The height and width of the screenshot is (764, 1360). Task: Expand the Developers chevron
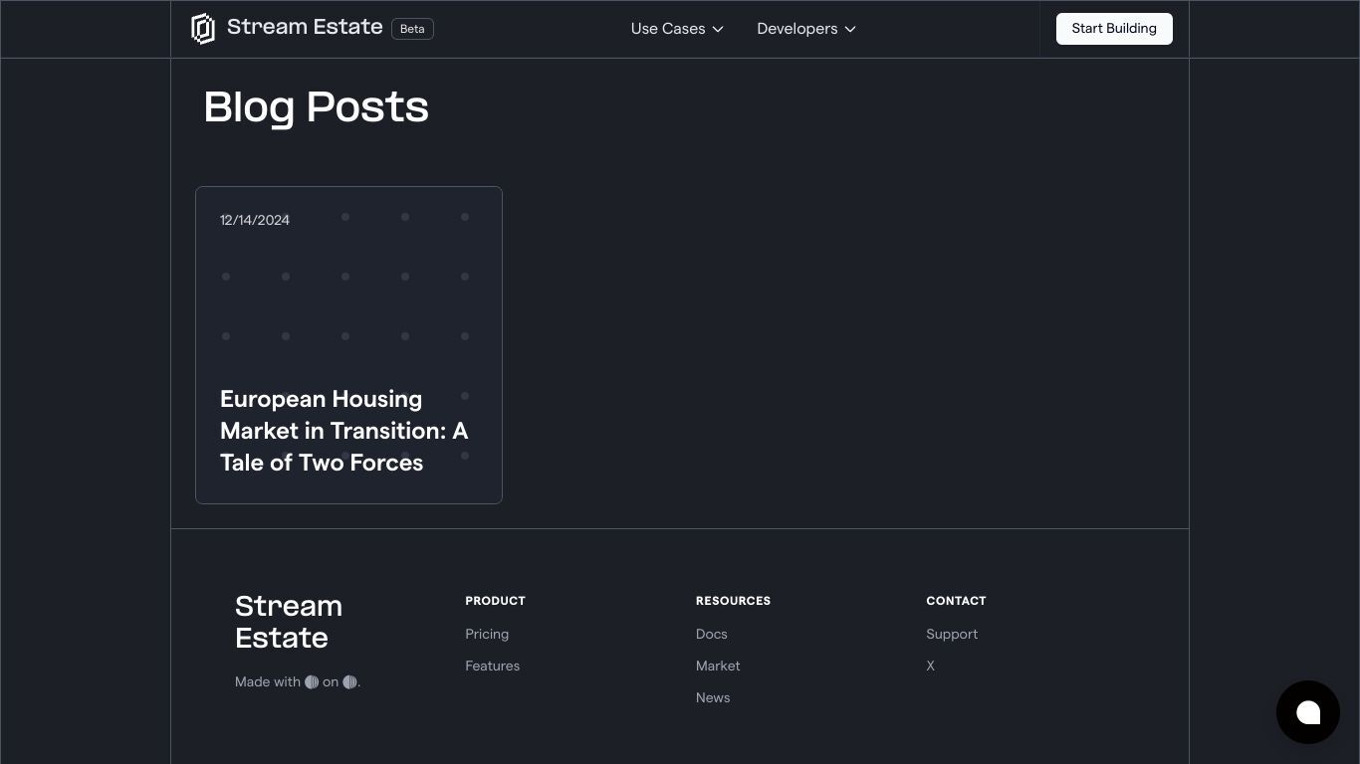[850, 29]
